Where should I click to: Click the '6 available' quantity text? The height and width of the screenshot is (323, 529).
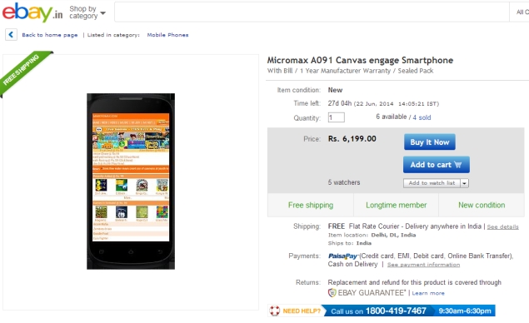(392, 117)
